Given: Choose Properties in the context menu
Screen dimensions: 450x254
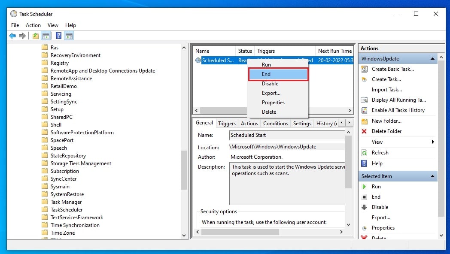Looking at the screenshot, I should click(278, 103).
